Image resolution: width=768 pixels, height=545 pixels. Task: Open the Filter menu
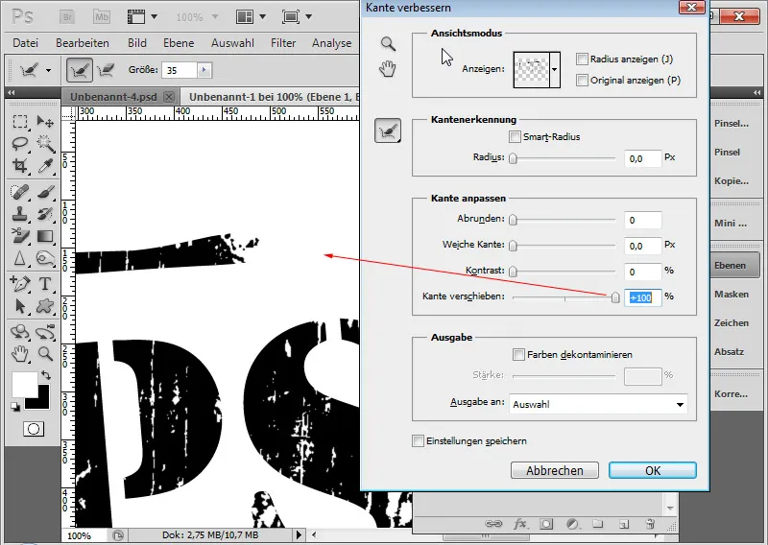pos(283,43)
